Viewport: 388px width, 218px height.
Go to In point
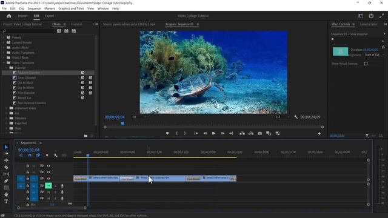click(x=196, y=133)
